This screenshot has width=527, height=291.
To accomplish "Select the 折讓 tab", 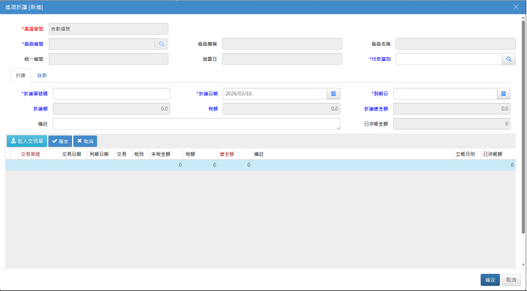I will [20, 75].
